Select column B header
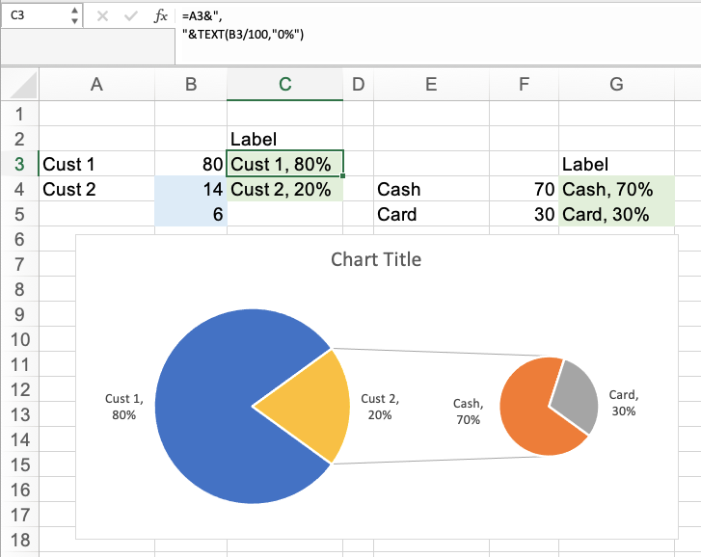 click(191, 85)
